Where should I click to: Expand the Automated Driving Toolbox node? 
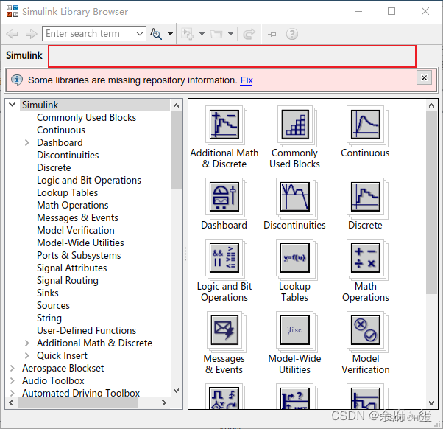coord(13,393)
